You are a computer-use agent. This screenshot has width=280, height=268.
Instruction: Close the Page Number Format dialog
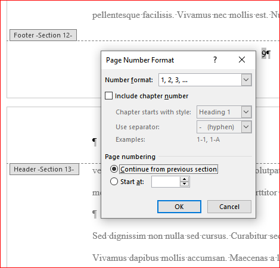[242, 60]
